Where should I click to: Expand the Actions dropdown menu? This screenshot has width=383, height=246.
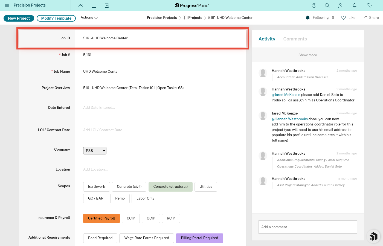[89, 17]
